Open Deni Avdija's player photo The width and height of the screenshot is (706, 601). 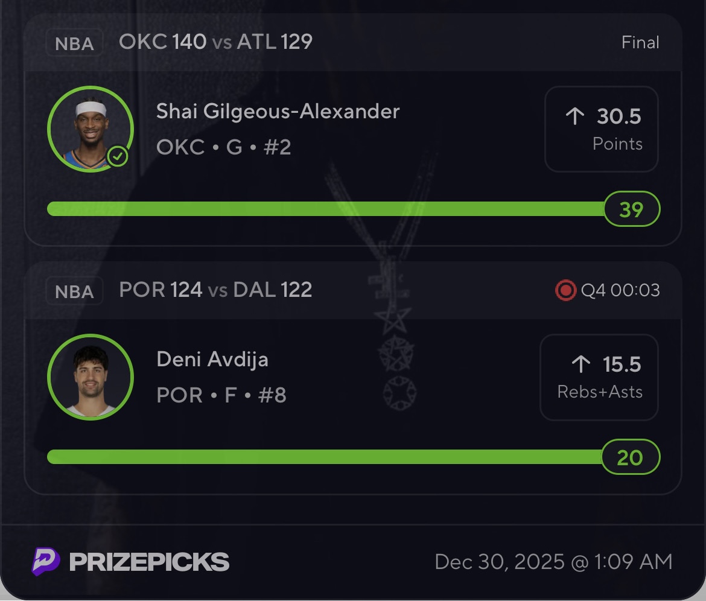(x=91, y=377)
